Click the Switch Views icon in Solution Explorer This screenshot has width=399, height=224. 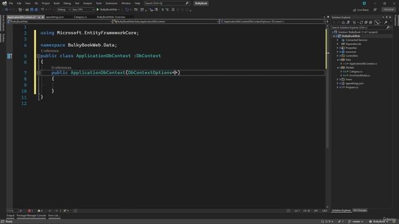pyautogui.click(x=348, y=22)
